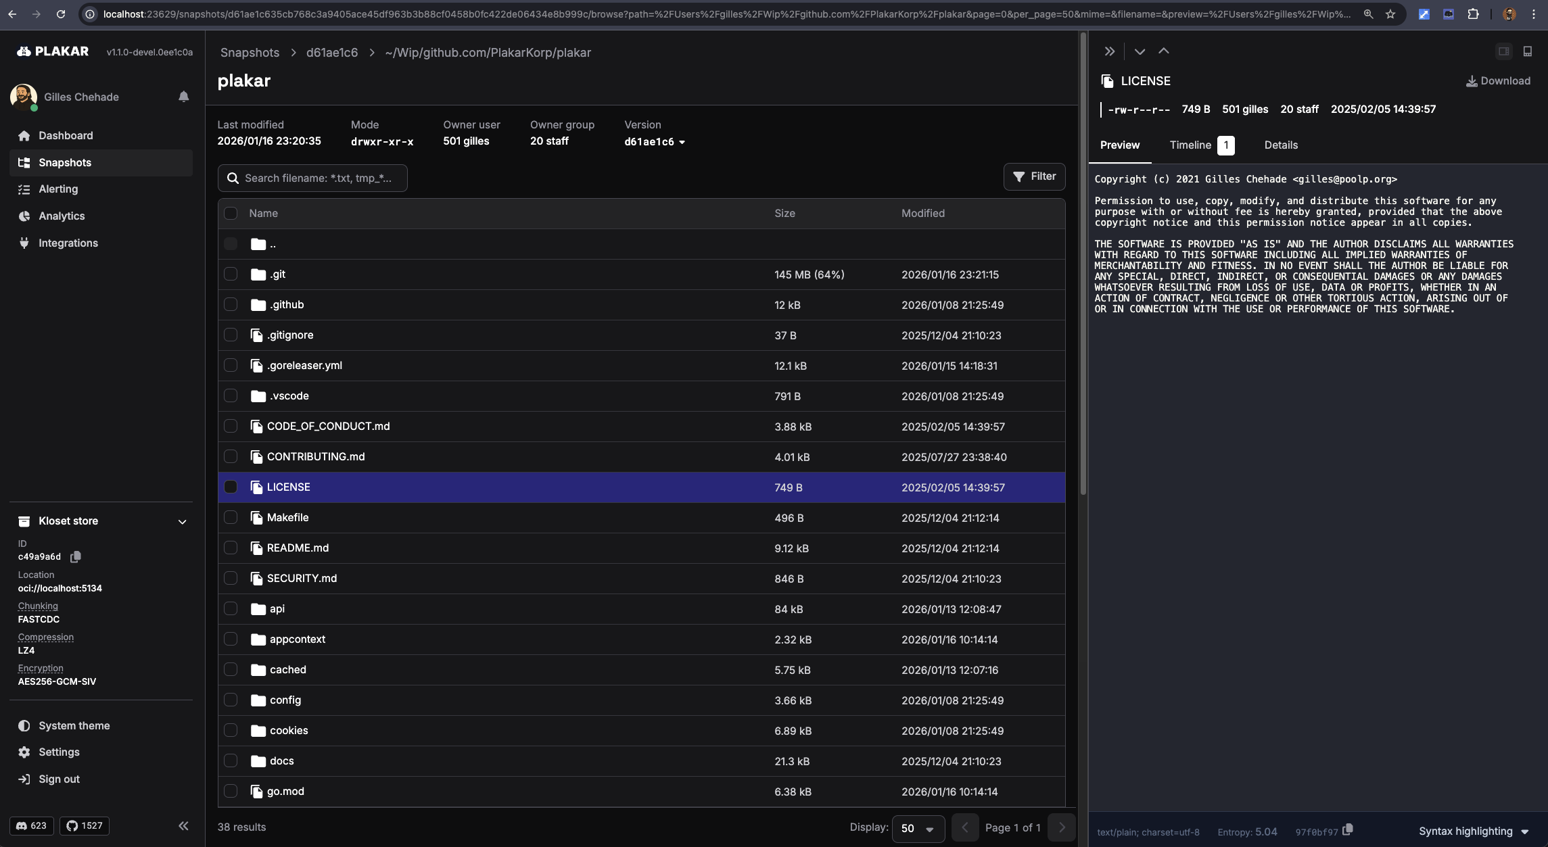Open the Discord members badge 623
The width and height of the screenshot is (1548, 847).
pos(31,826)
